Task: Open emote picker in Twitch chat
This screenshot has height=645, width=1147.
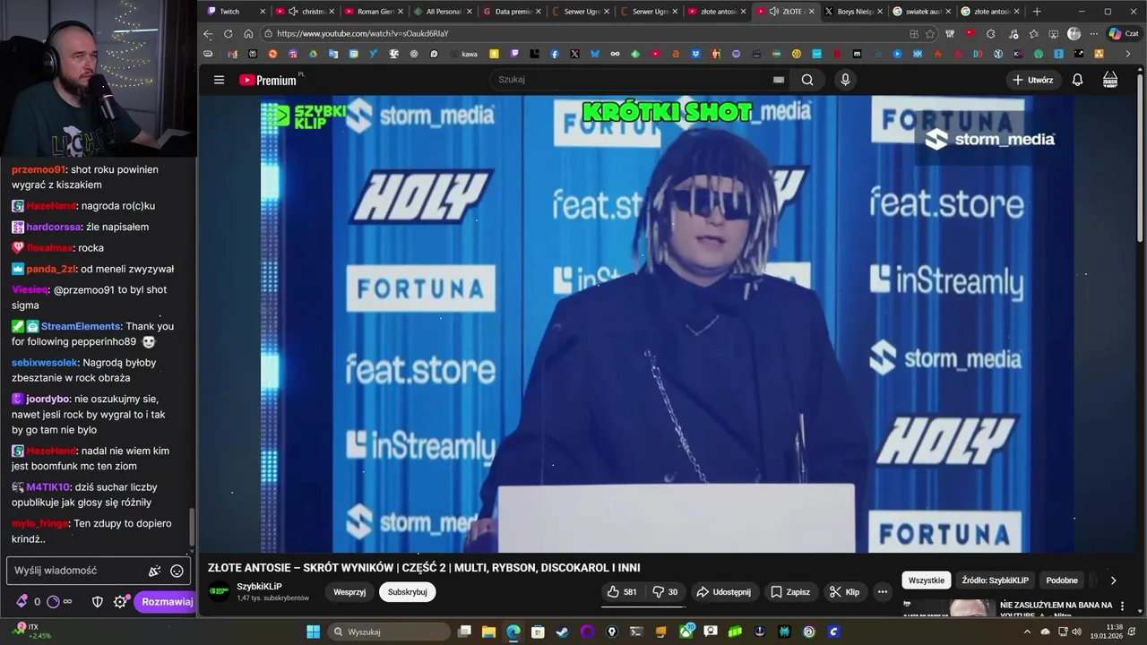Action: point(177,571)
